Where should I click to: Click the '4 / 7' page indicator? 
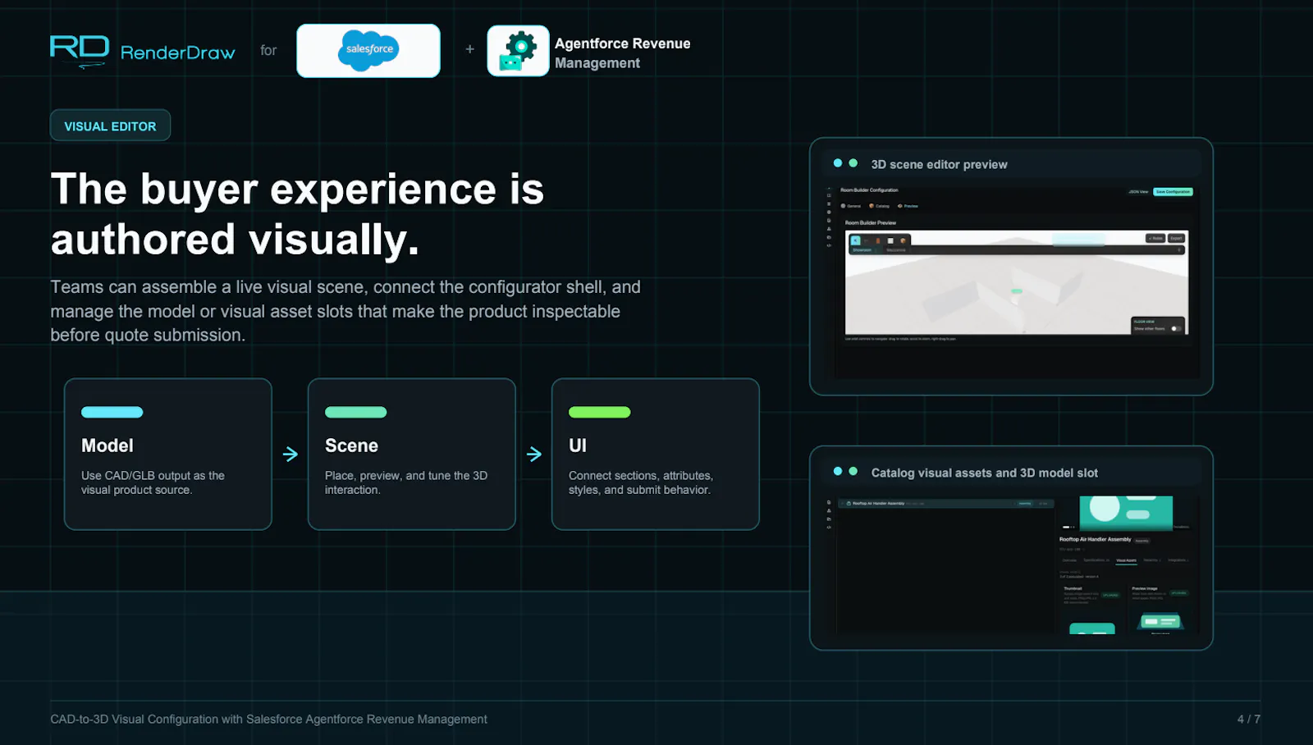(x=1248, y=719)
